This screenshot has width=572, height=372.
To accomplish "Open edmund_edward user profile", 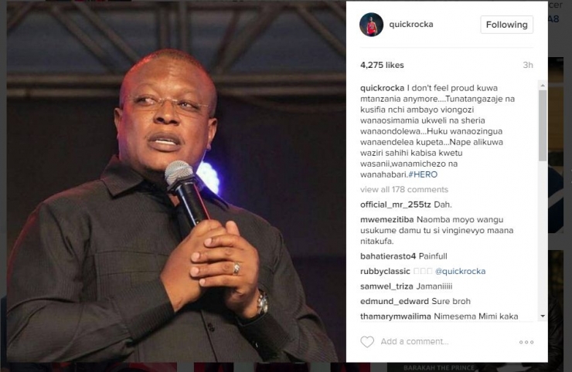I will [394, 301].
